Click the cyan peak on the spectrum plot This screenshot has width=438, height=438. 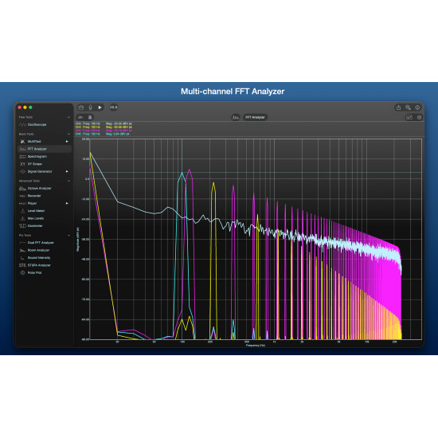182,174
